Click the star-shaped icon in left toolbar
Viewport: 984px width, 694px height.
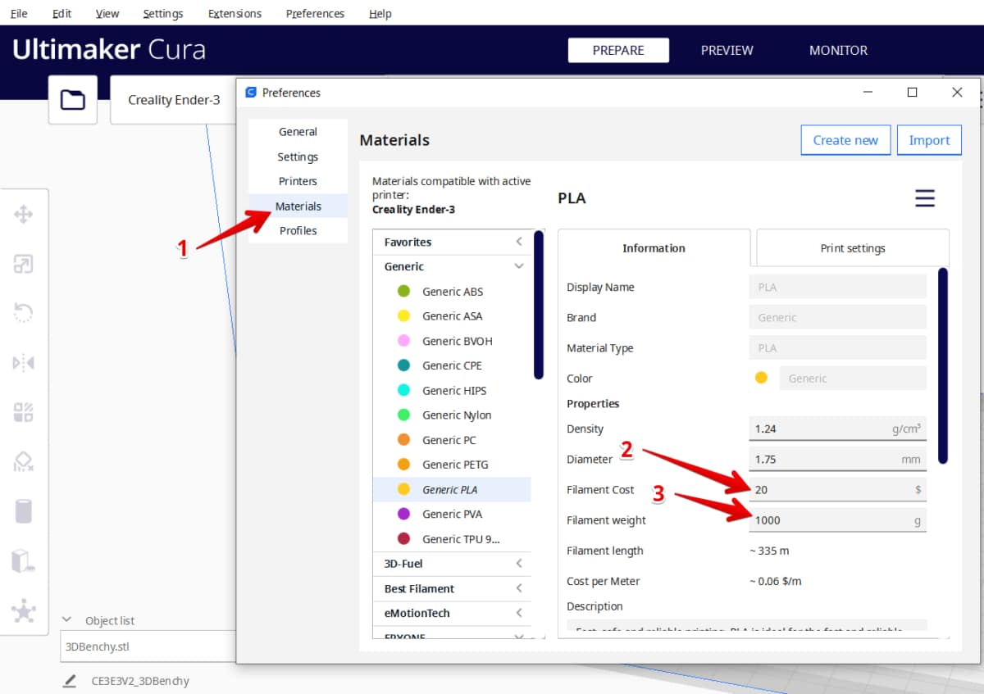click(24, 610)
